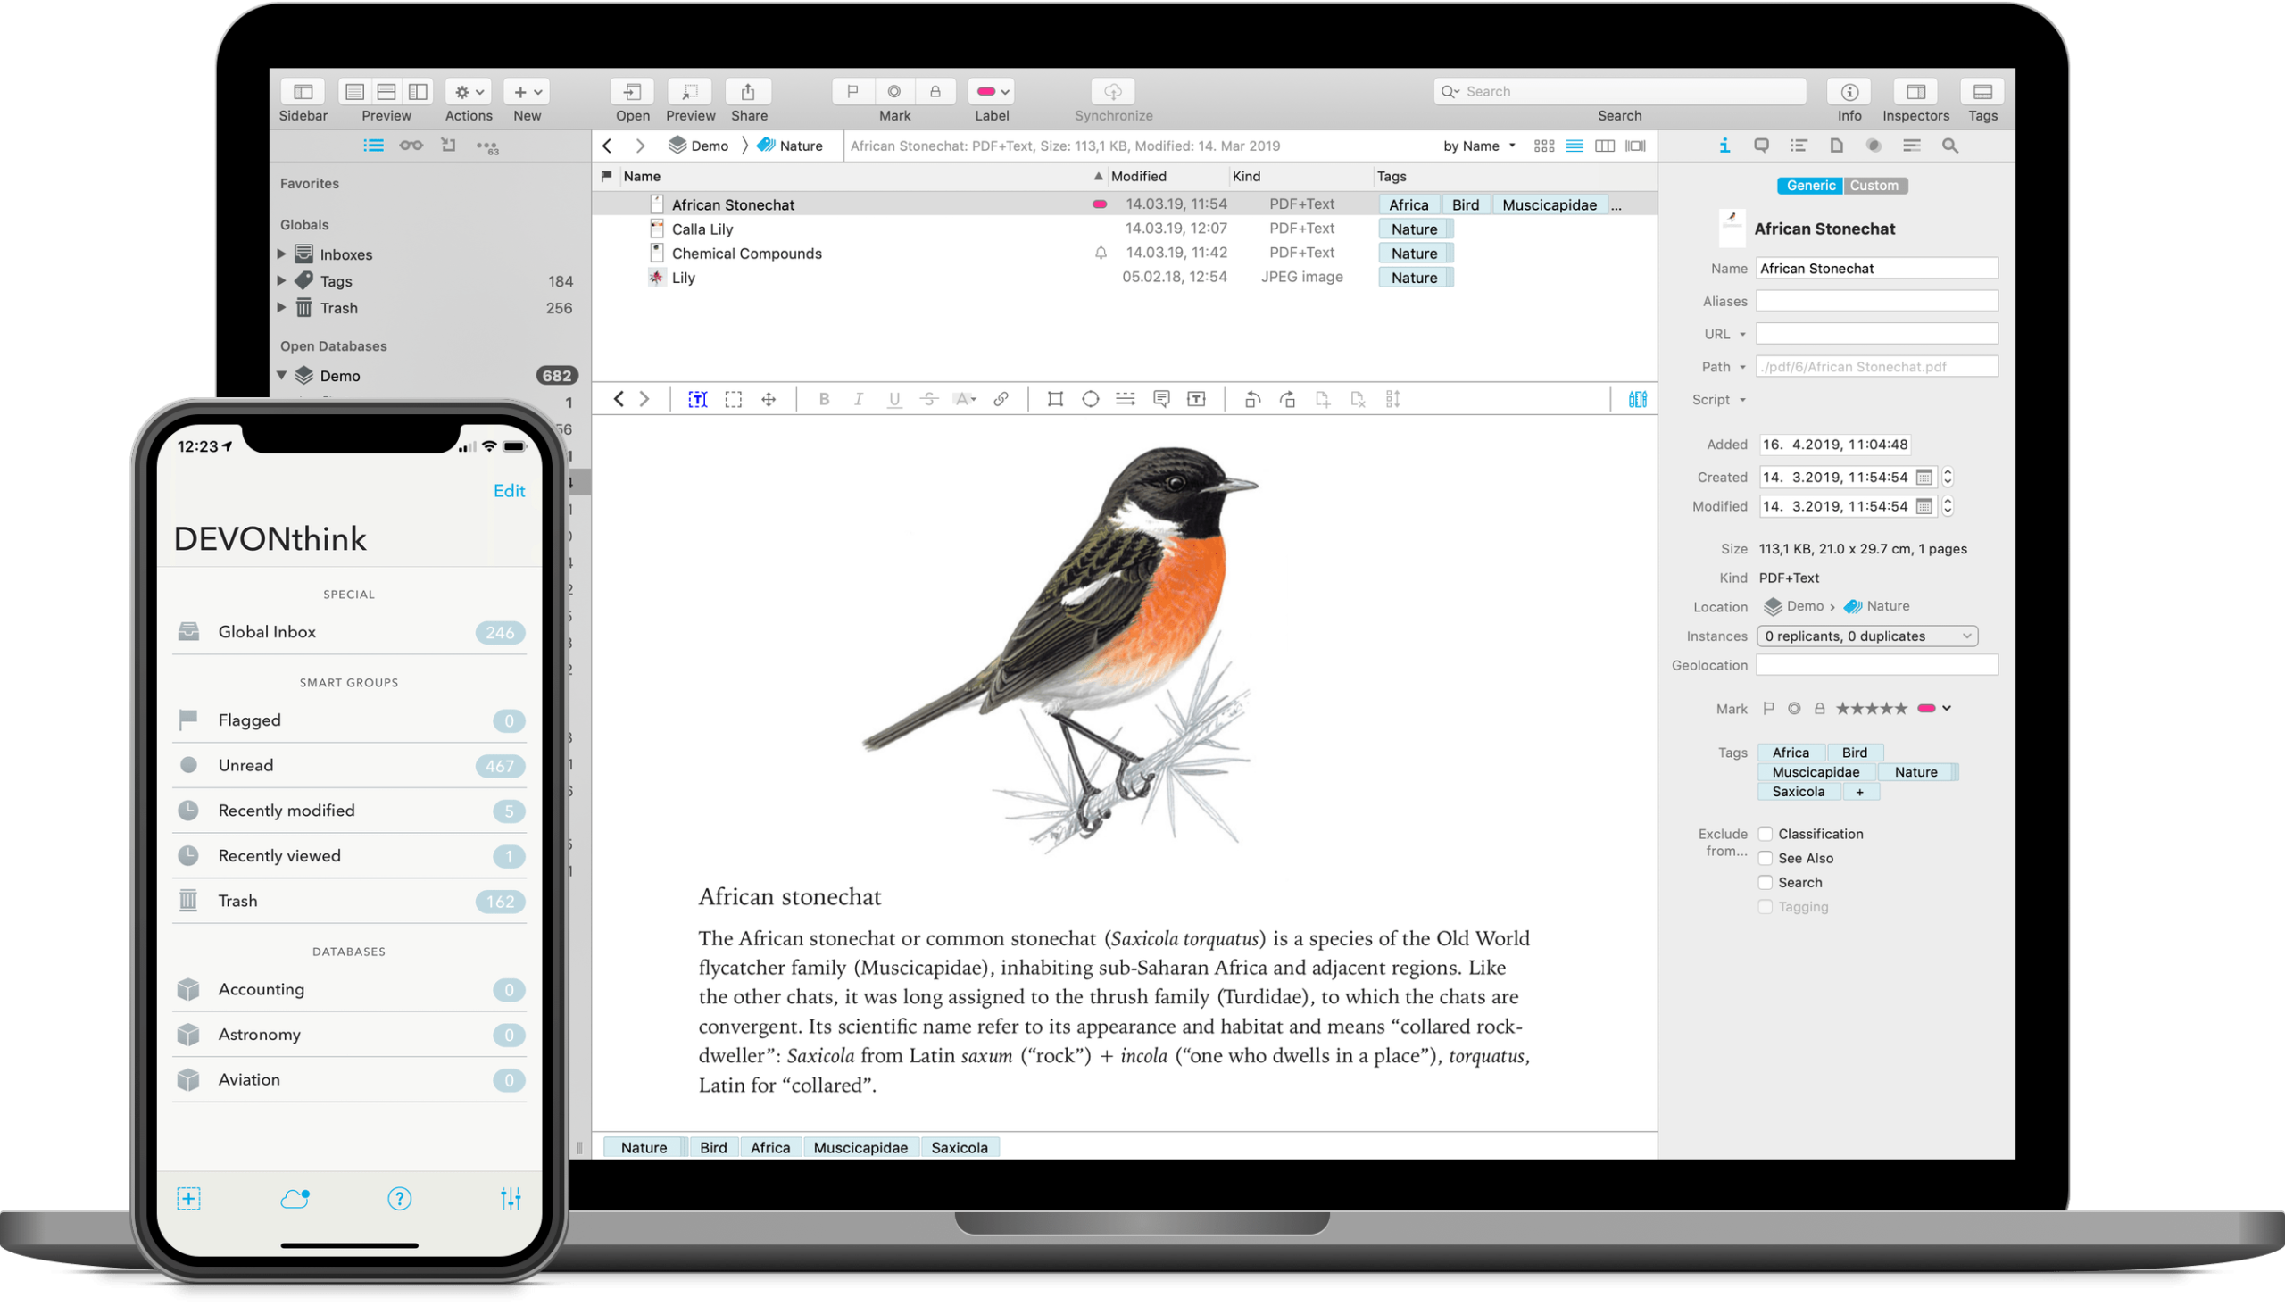
Task: Open the document inspector page tab
Action: point(1837,146)
